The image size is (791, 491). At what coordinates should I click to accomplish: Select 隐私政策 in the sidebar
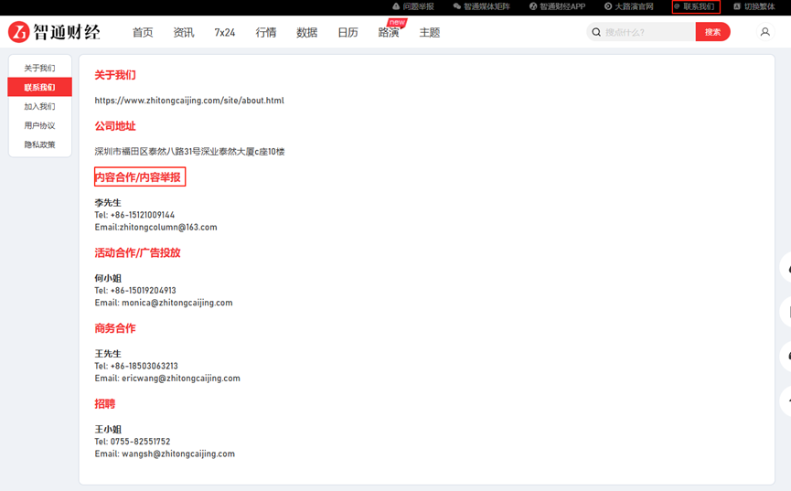tap(40, 144)
